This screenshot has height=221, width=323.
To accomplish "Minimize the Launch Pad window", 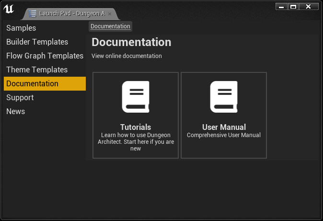I will point(281,7).
